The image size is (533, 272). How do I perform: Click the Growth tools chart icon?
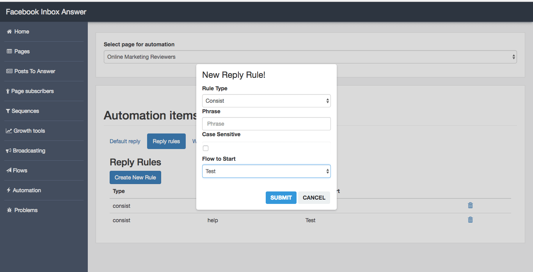point(9,131)
